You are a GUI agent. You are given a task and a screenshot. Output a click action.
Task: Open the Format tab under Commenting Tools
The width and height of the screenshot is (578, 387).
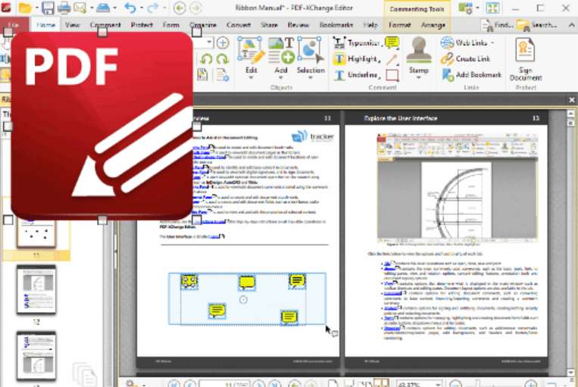point(400,25)
